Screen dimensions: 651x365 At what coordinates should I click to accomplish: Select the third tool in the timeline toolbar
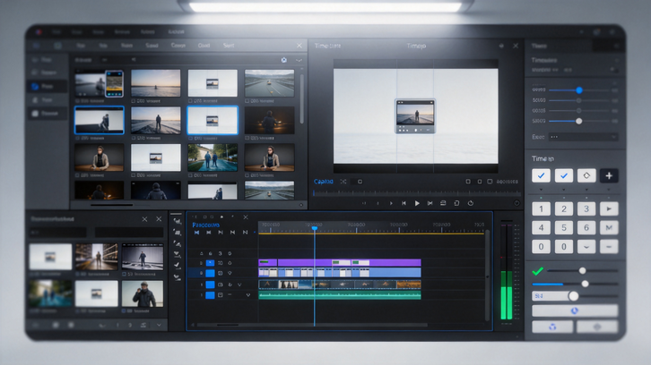[x=178, y=243]
